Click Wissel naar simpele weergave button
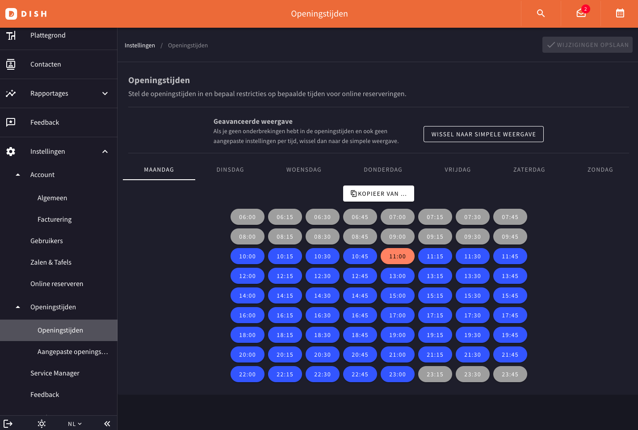 tap(483, 134)
